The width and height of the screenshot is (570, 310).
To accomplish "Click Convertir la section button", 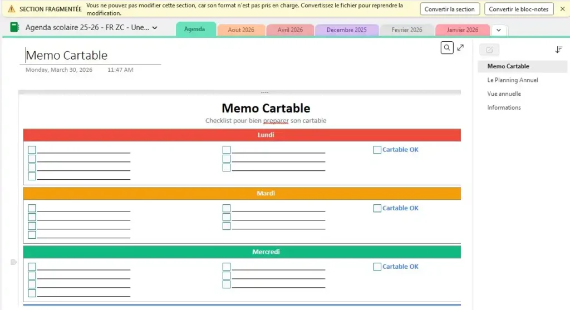I will coord(450,9).
